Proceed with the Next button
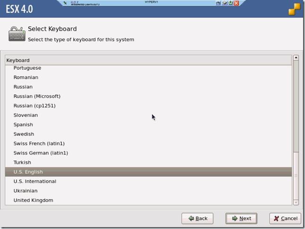Viewport: 305px width, 229px height. tap(241, 219)
